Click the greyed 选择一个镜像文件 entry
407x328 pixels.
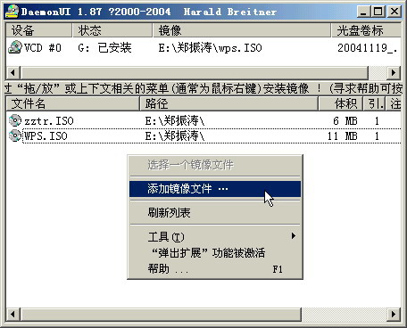215,165
